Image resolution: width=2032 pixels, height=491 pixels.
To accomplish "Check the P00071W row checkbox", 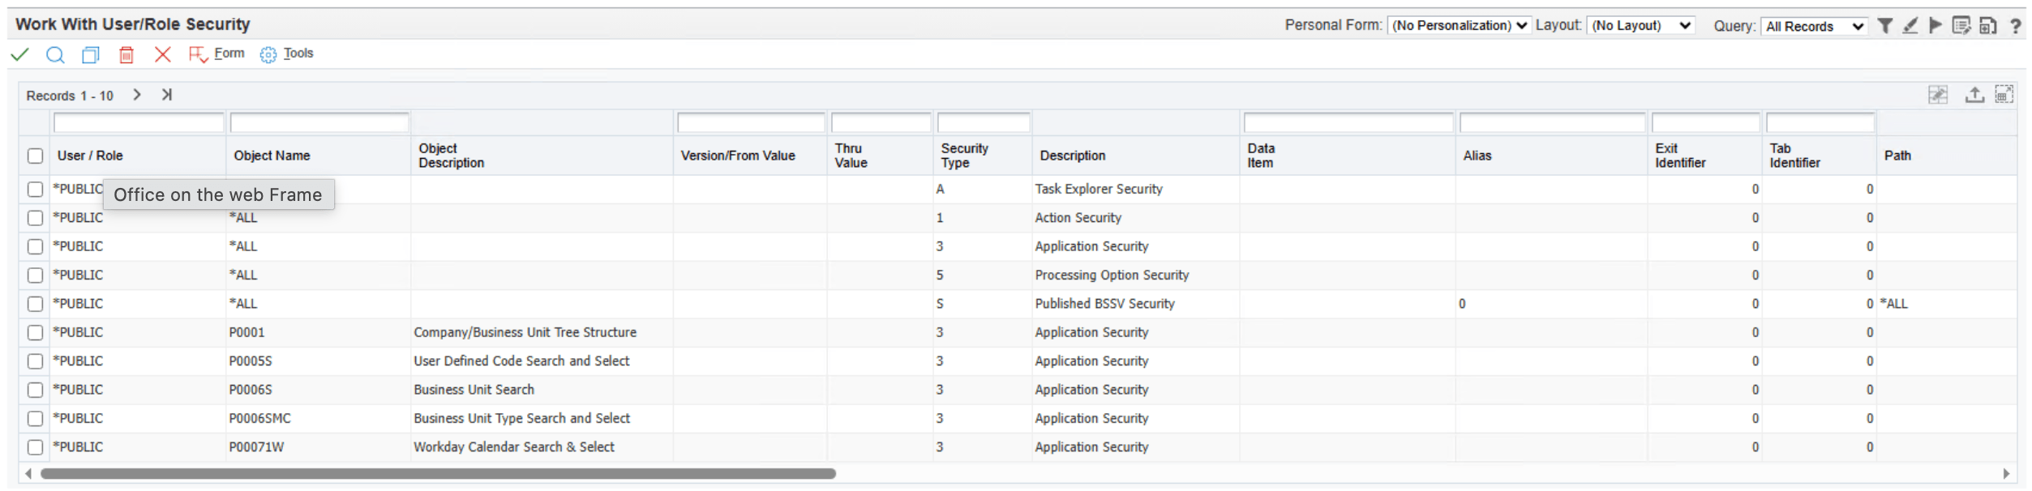I will click(35, 447).
